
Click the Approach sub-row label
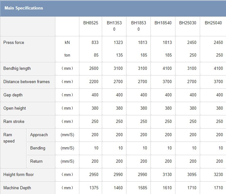(39, 135)
